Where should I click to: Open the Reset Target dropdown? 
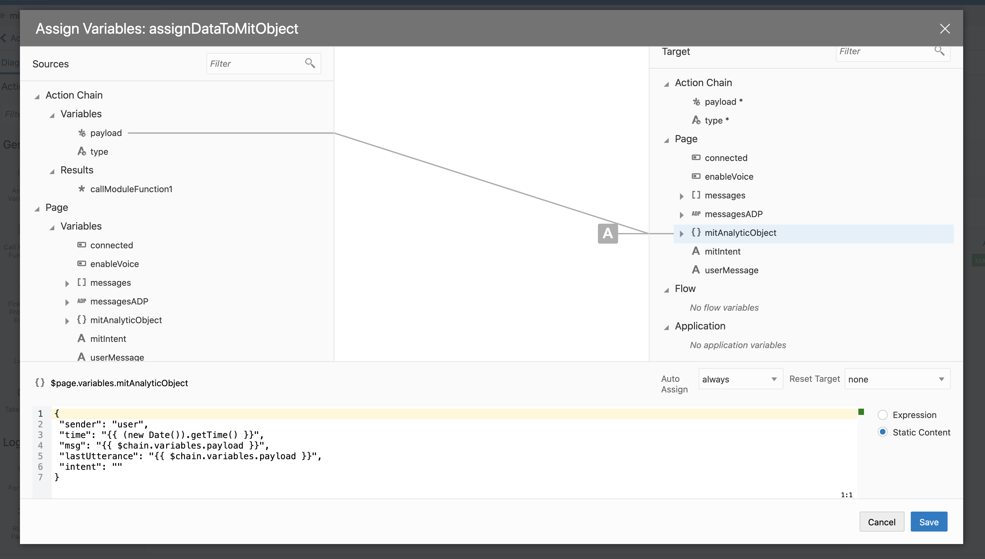[x=897, y=379]
